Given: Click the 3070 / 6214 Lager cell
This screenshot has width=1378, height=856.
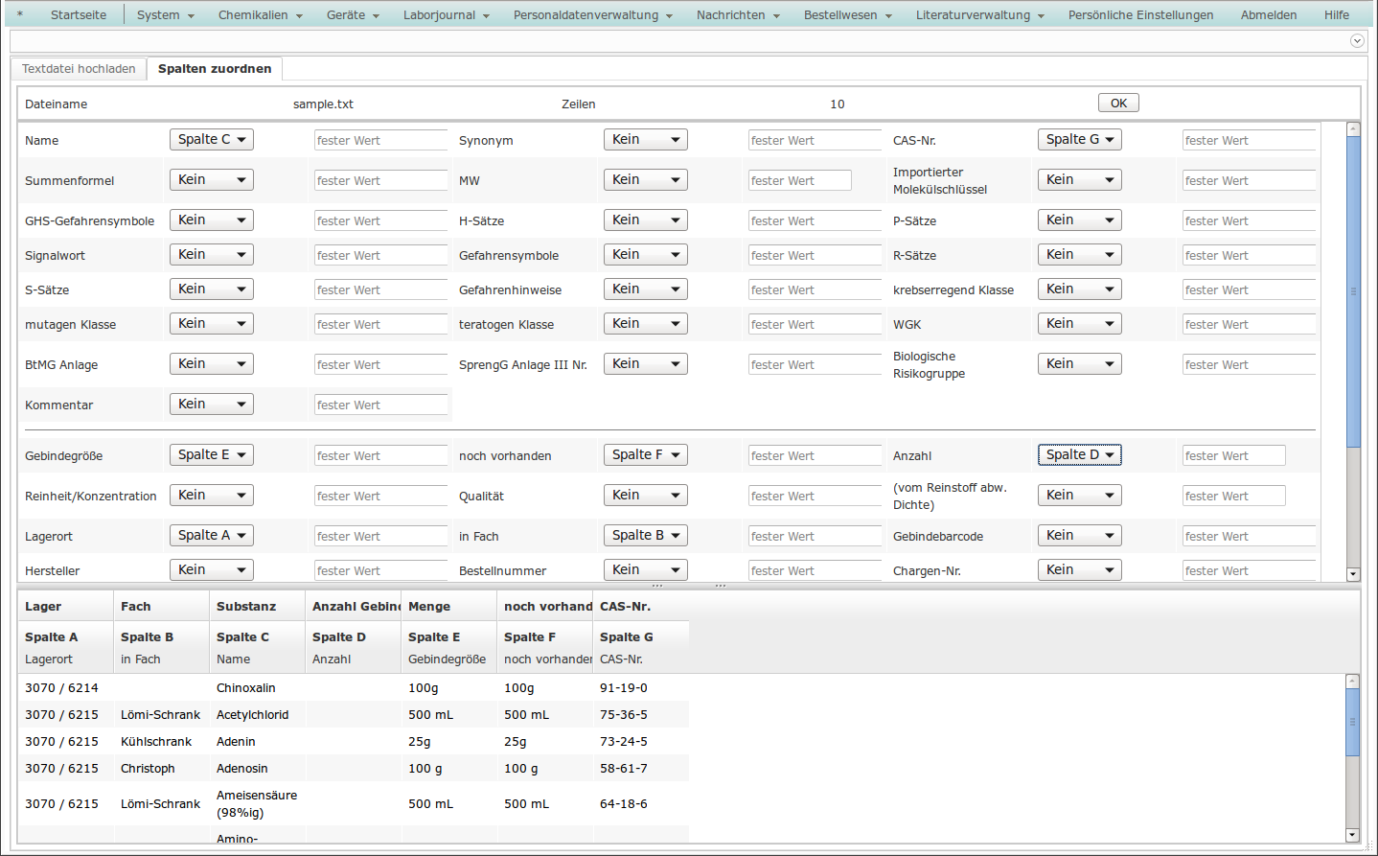Looking at the screenshot, I should [x=66, y=687].
